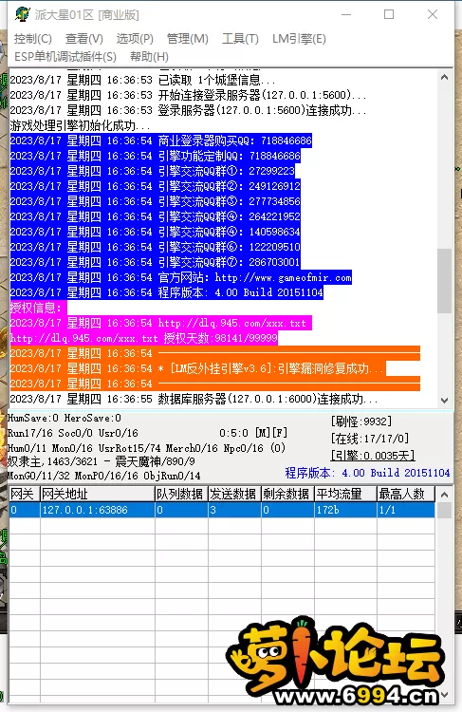Click gateway table scrollbar down arrow
Image resolution: width=462 pixels, height=712 pixels.
tap(444, 695)
